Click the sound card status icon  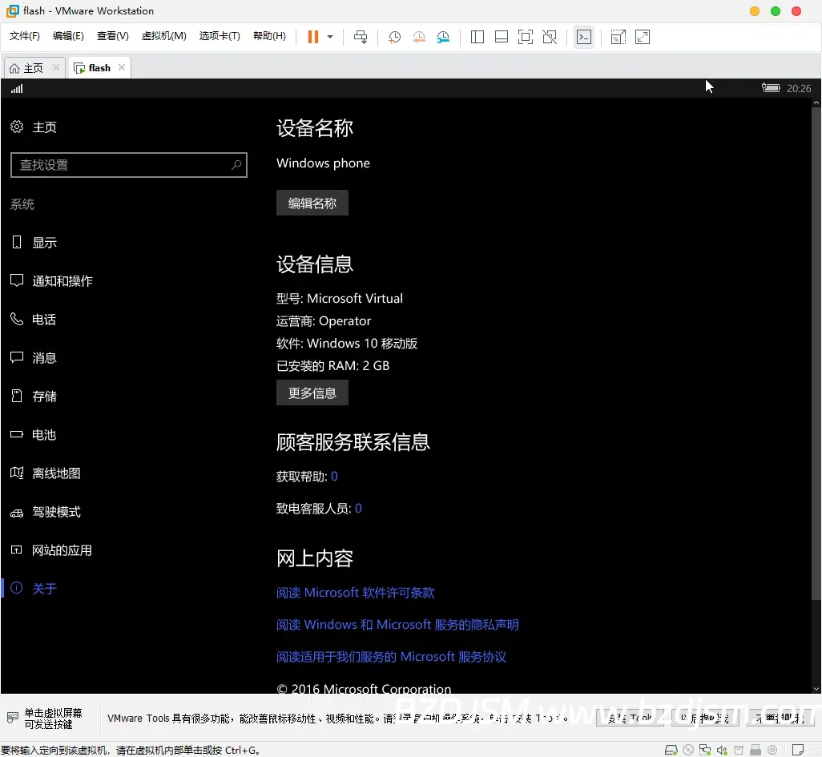pyautogui.click(x=722, y=750)
